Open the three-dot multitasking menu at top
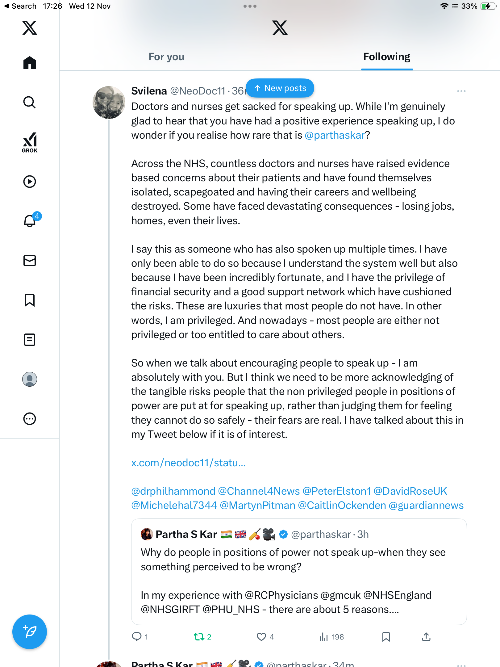Screen dimensions: 500x667 (x=250, y=6)
